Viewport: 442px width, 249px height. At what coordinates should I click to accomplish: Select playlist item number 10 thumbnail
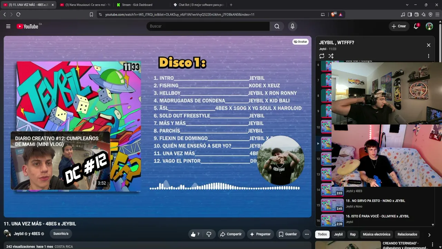[326, 127]
